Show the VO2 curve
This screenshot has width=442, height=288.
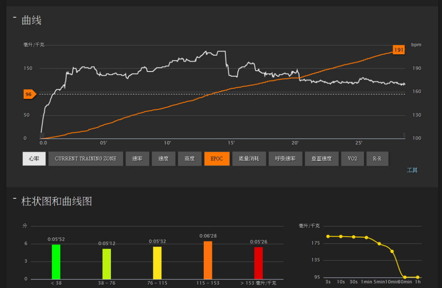click(x=352, y=159)
